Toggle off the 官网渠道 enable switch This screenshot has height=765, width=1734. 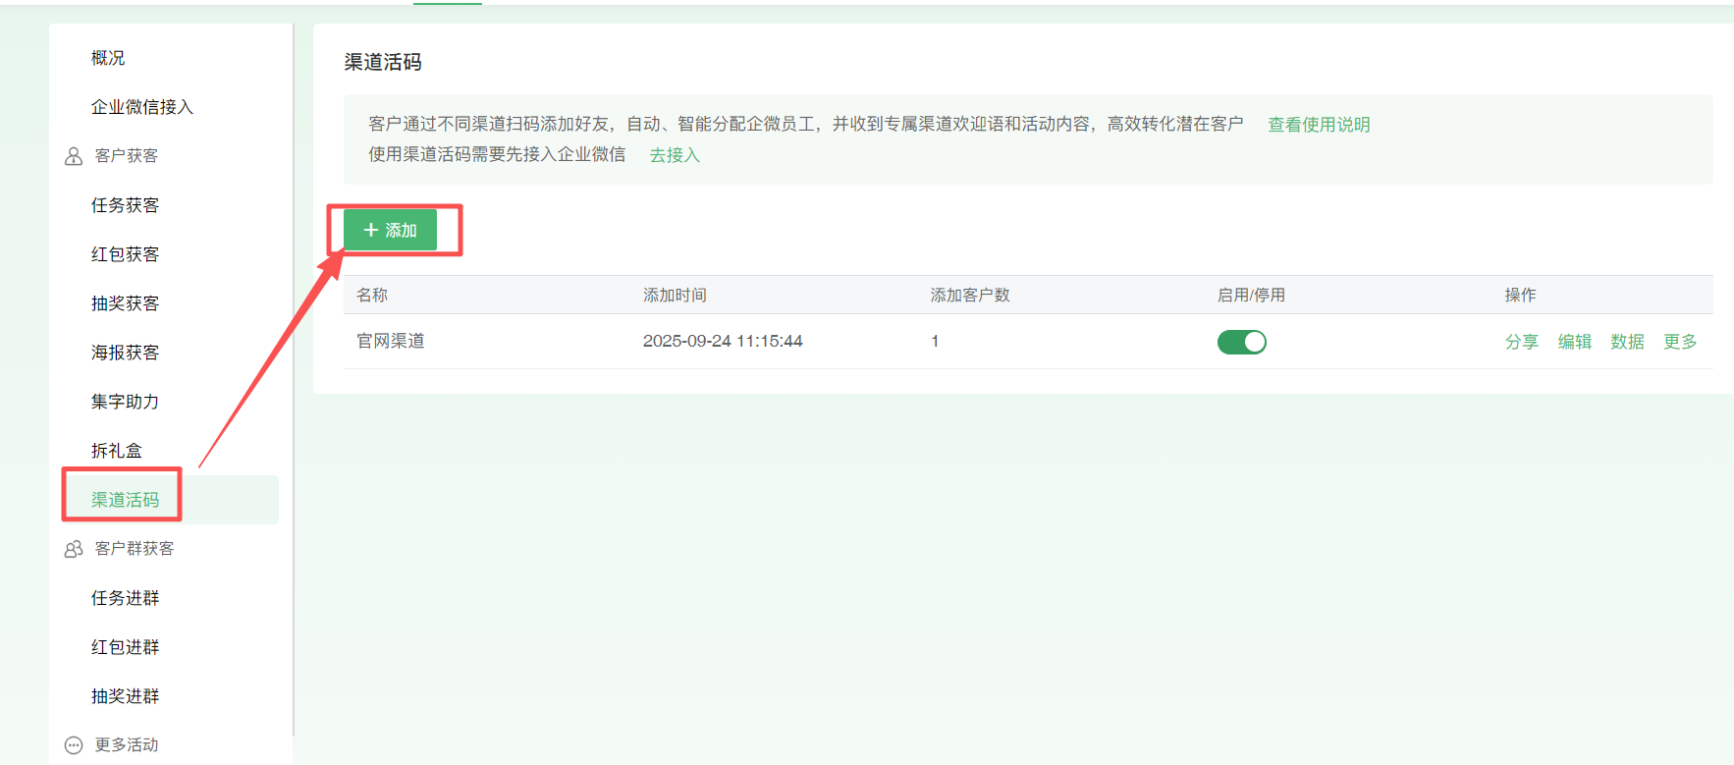point(1241,342)
